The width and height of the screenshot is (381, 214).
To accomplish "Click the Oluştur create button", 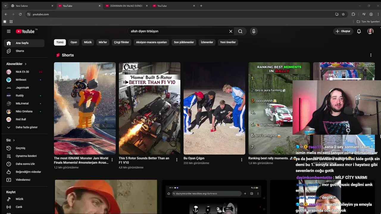I will (x=343, y=31).
